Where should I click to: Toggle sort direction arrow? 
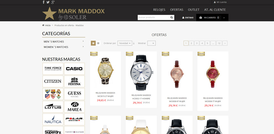134,43
